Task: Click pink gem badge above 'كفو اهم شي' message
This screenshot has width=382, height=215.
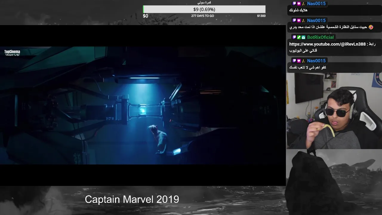Action: [299, 61]
